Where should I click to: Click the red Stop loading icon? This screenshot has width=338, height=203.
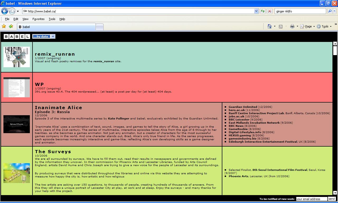tap(270, 11)
